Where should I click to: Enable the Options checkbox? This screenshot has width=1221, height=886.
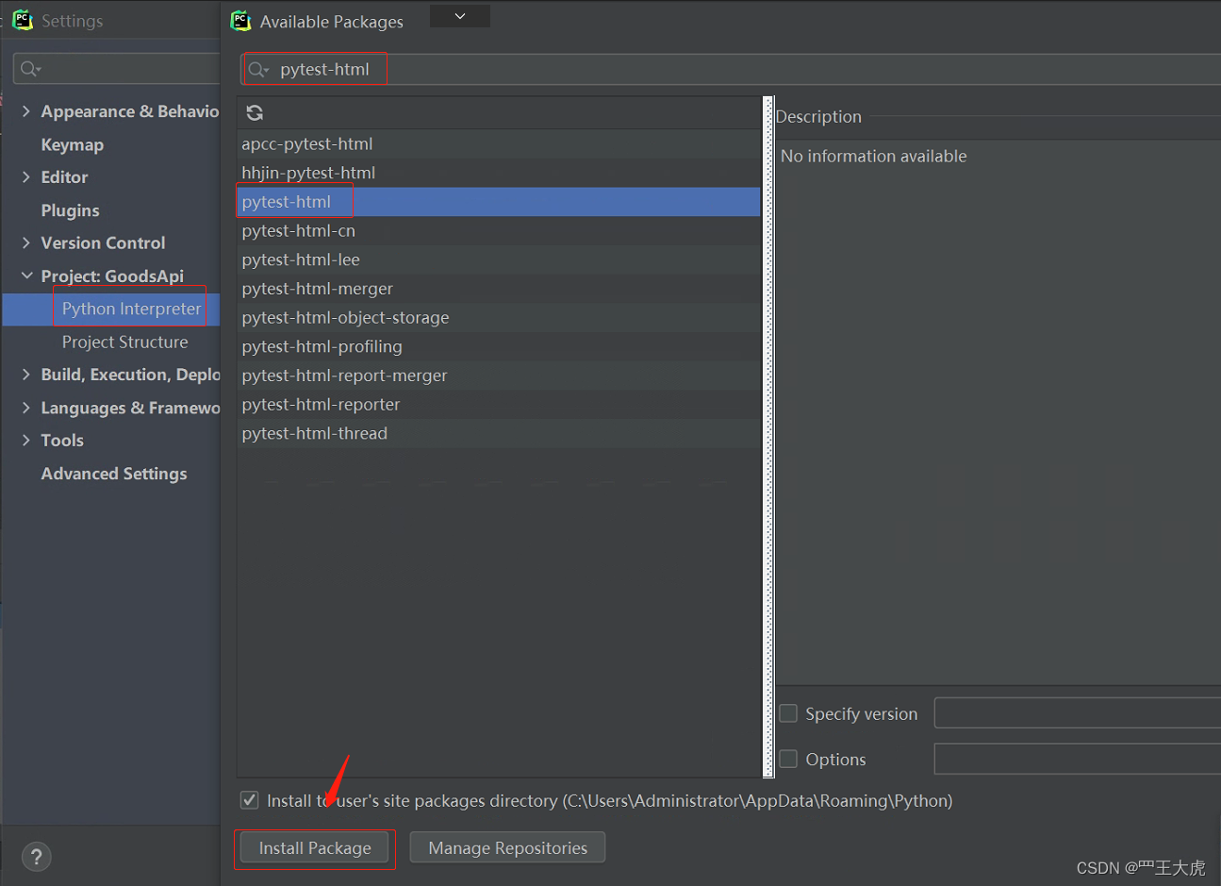pos(788,759)
